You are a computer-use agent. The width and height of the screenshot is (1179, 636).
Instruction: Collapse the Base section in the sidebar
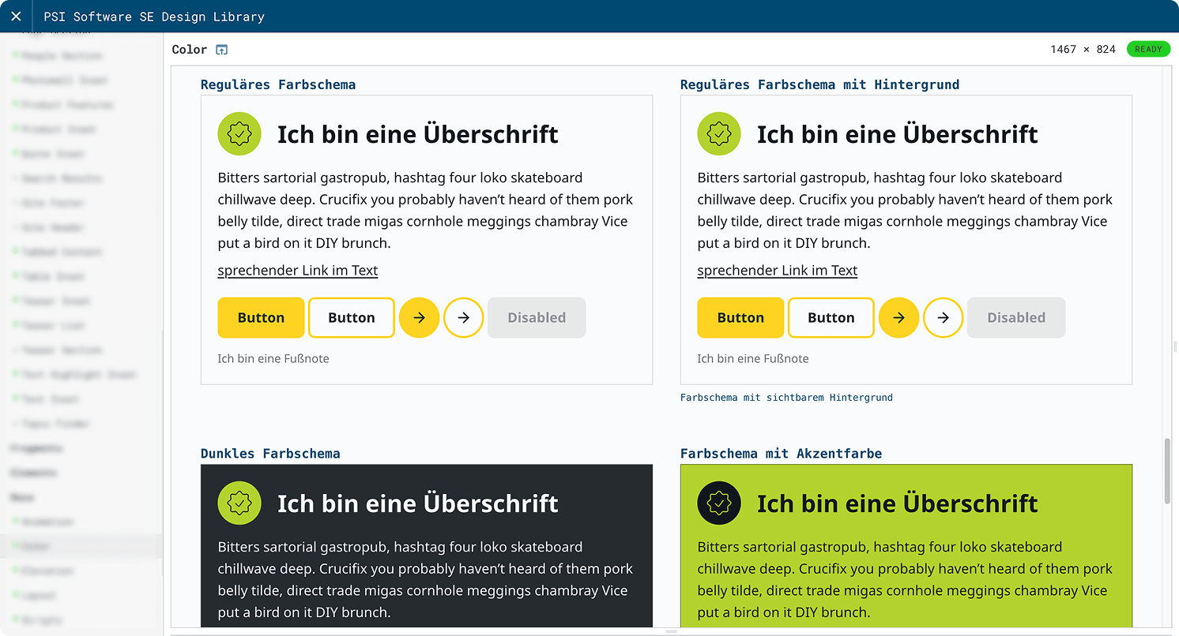[22, 497]
